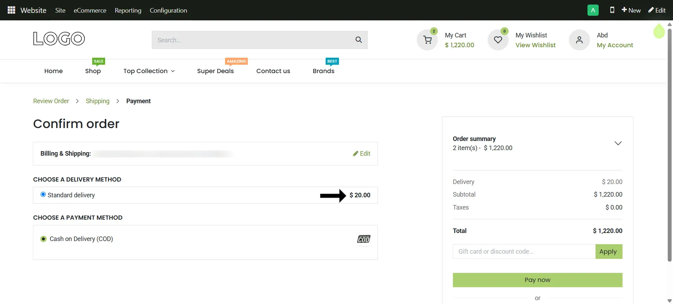Edit the Billing & Shipping address
Screen dimensions: 673x304
pos(361,154)
